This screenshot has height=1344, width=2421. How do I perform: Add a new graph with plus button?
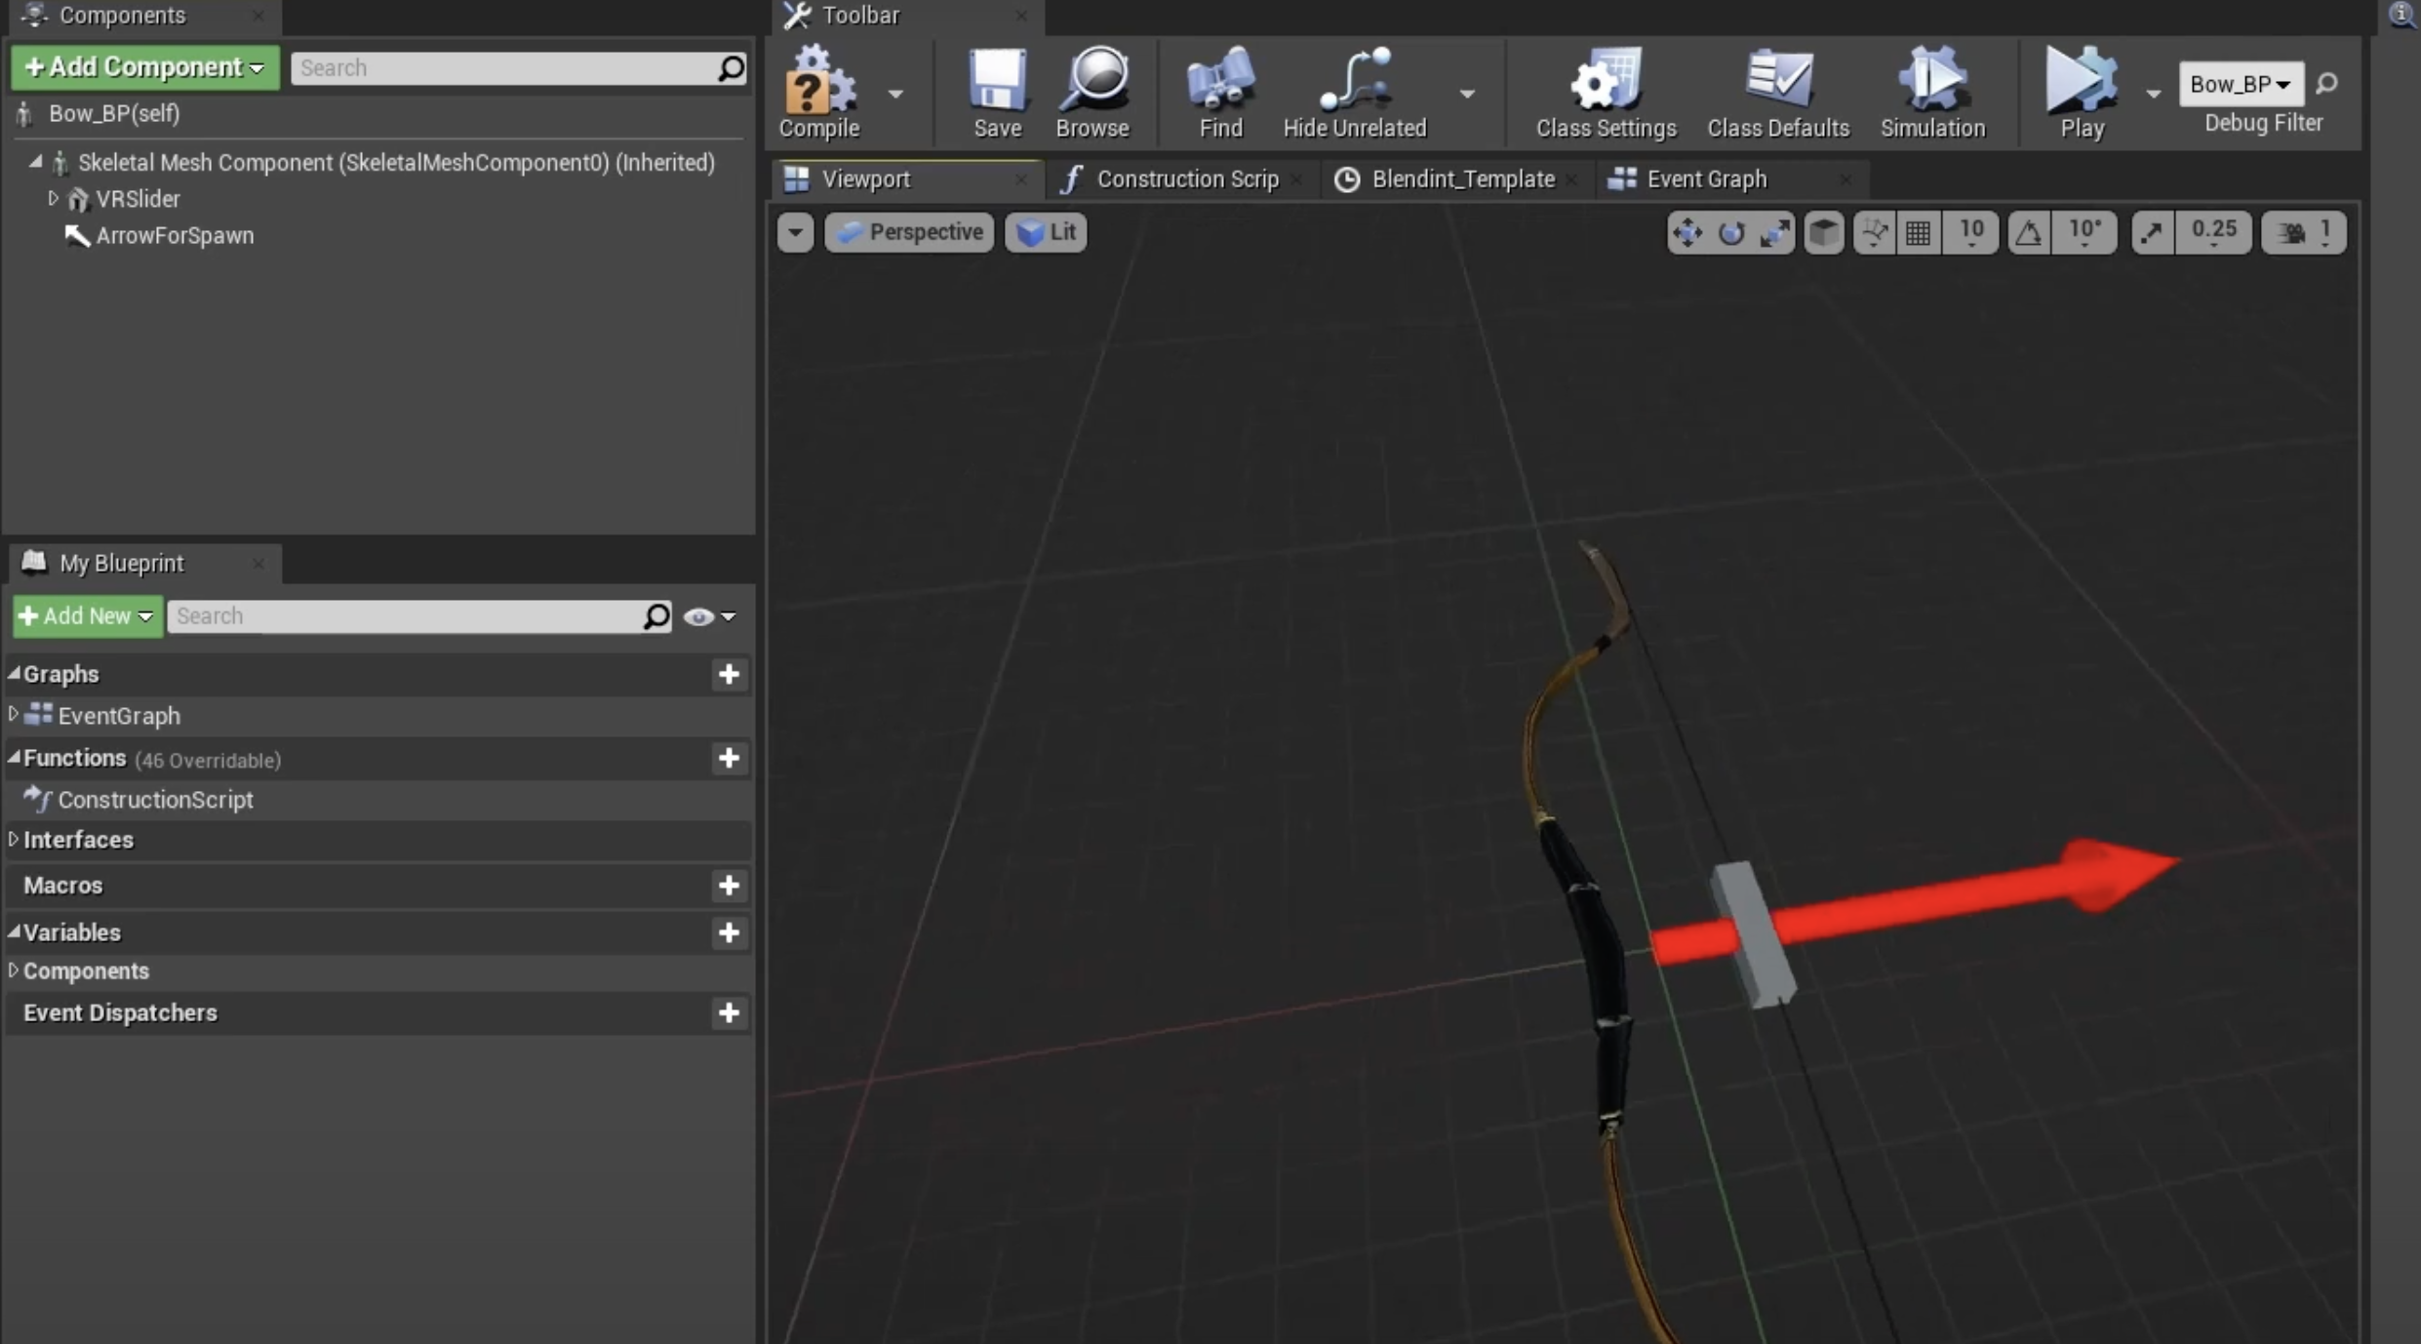[729, 674]
